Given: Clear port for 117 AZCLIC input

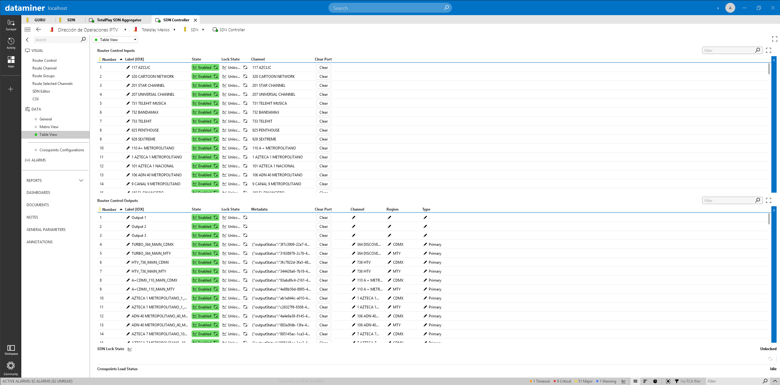Looking at the screenshot, I should click(324, 67).
